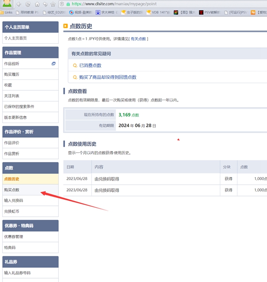The image size is (267, 282).
Task: Expand the 已消费点数 question
Action: coord(90,65)
